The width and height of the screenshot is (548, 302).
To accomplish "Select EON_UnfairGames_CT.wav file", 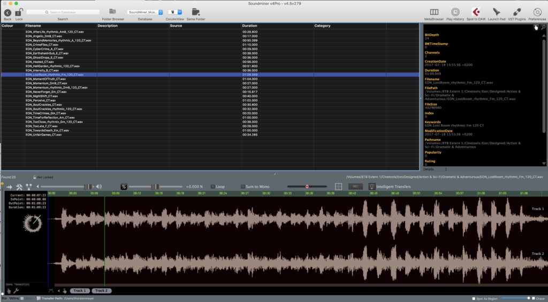I will point(43,134).
